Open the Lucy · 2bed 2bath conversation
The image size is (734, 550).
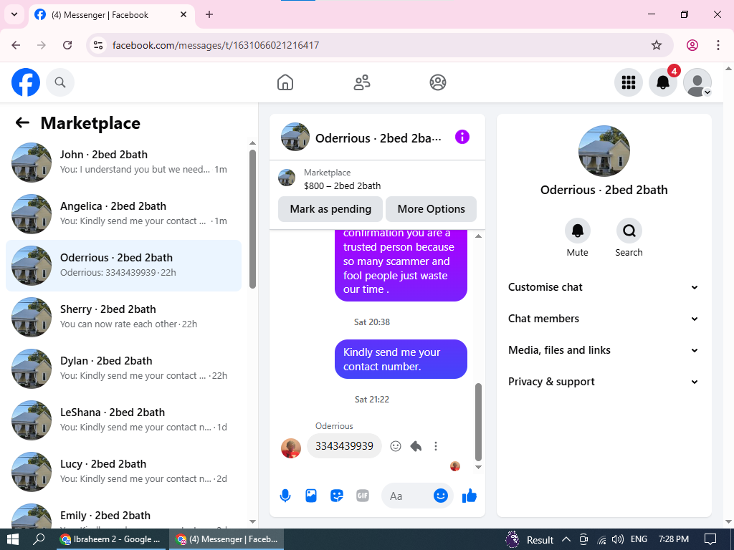tap(123, 472)
